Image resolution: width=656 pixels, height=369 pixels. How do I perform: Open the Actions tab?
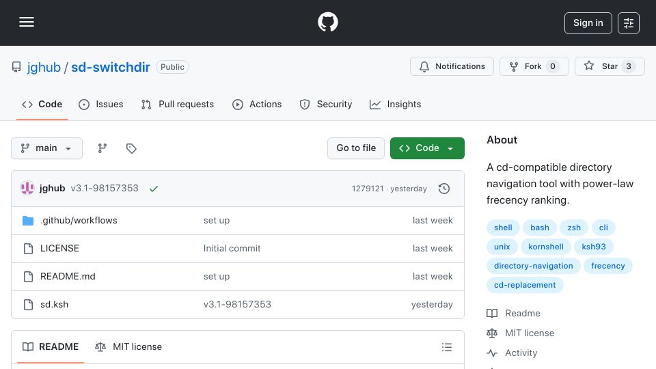257,104
